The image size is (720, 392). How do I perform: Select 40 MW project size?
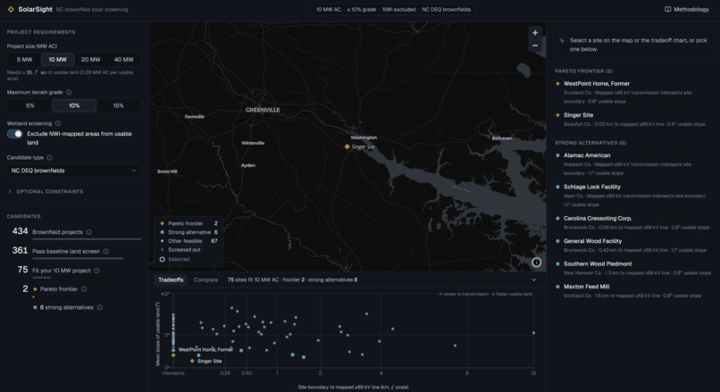click(x=123, y=60)
